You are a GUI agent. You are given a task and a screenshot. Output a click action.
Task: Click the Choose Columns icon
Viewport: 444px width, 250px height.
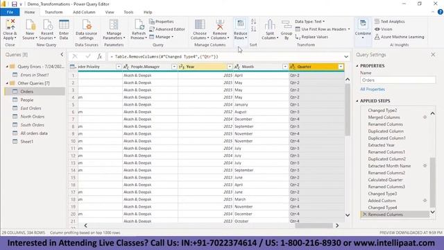point(200,25)
